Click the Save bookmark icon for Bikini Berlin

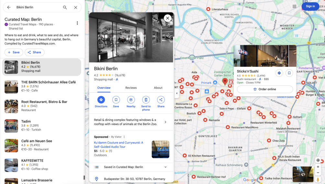[116, 100]
